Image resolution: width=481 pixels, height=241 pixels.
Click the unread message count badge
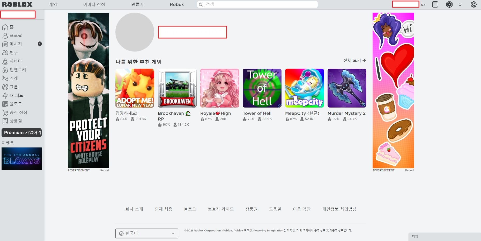pyautogui.click(x=40, y=44)
